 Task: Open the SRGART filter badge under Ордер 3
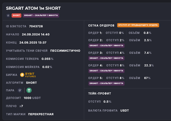tap(106, 58)
